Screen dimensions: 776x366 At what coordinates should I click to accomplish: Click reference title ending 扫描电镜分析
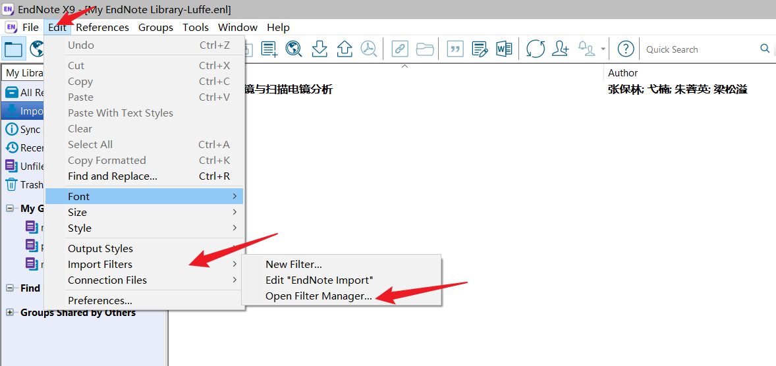pyautogui.click(x=289, y=90)
